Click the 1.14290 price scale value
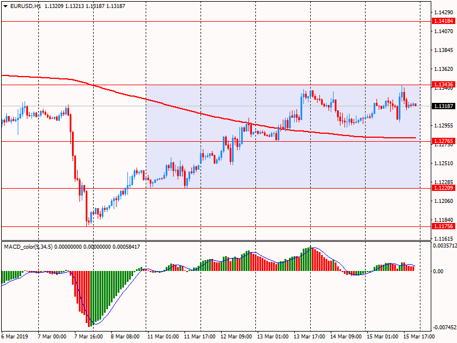Screen dimensions: 457x343 point(444,12)
